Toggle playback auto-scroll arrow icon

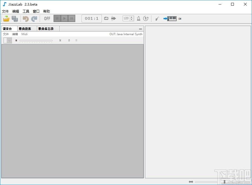(x=113, y=18)
